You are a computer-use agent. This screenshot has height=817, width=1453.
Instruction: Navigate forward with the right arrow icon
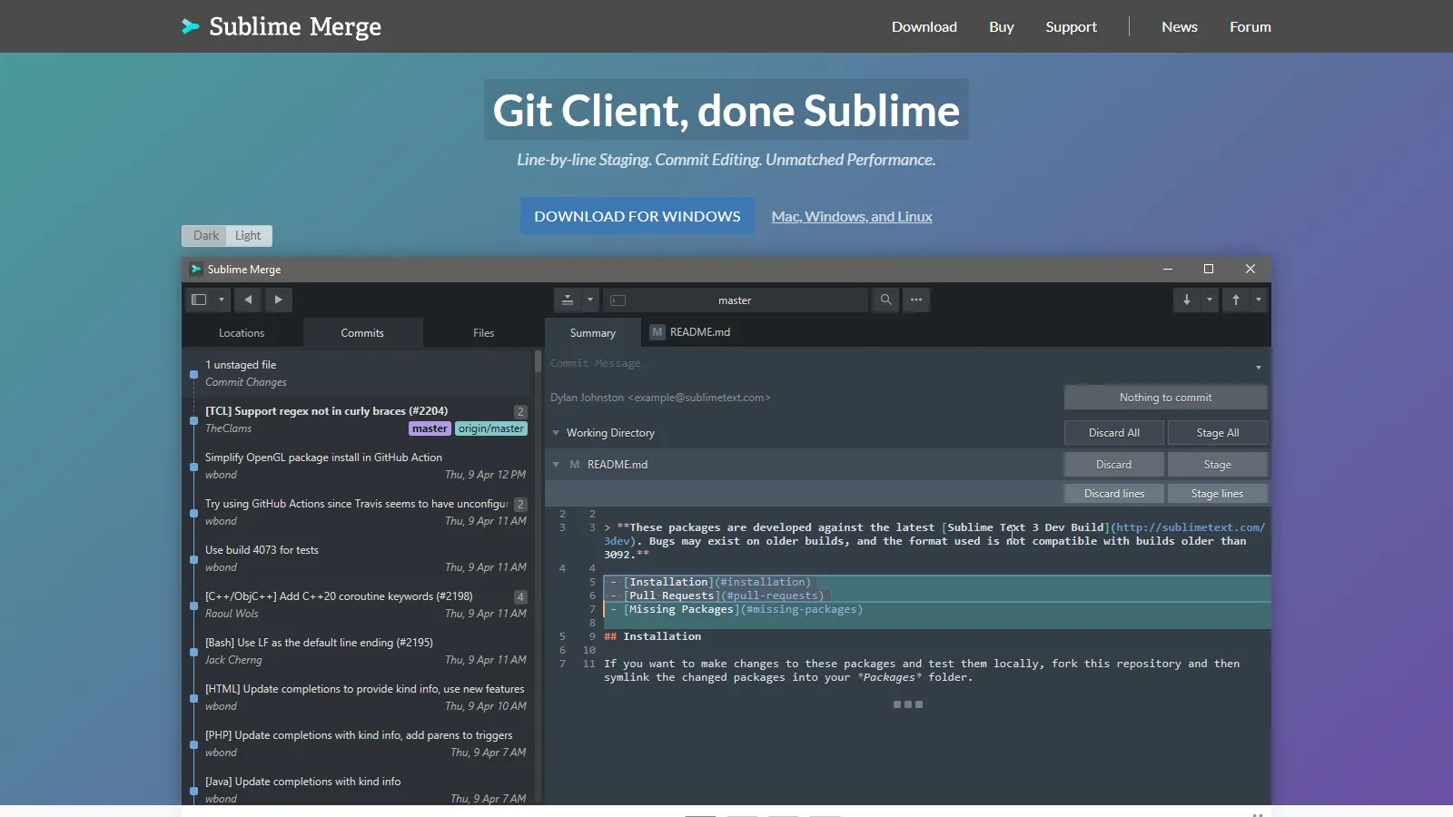(x=279, y=300)
